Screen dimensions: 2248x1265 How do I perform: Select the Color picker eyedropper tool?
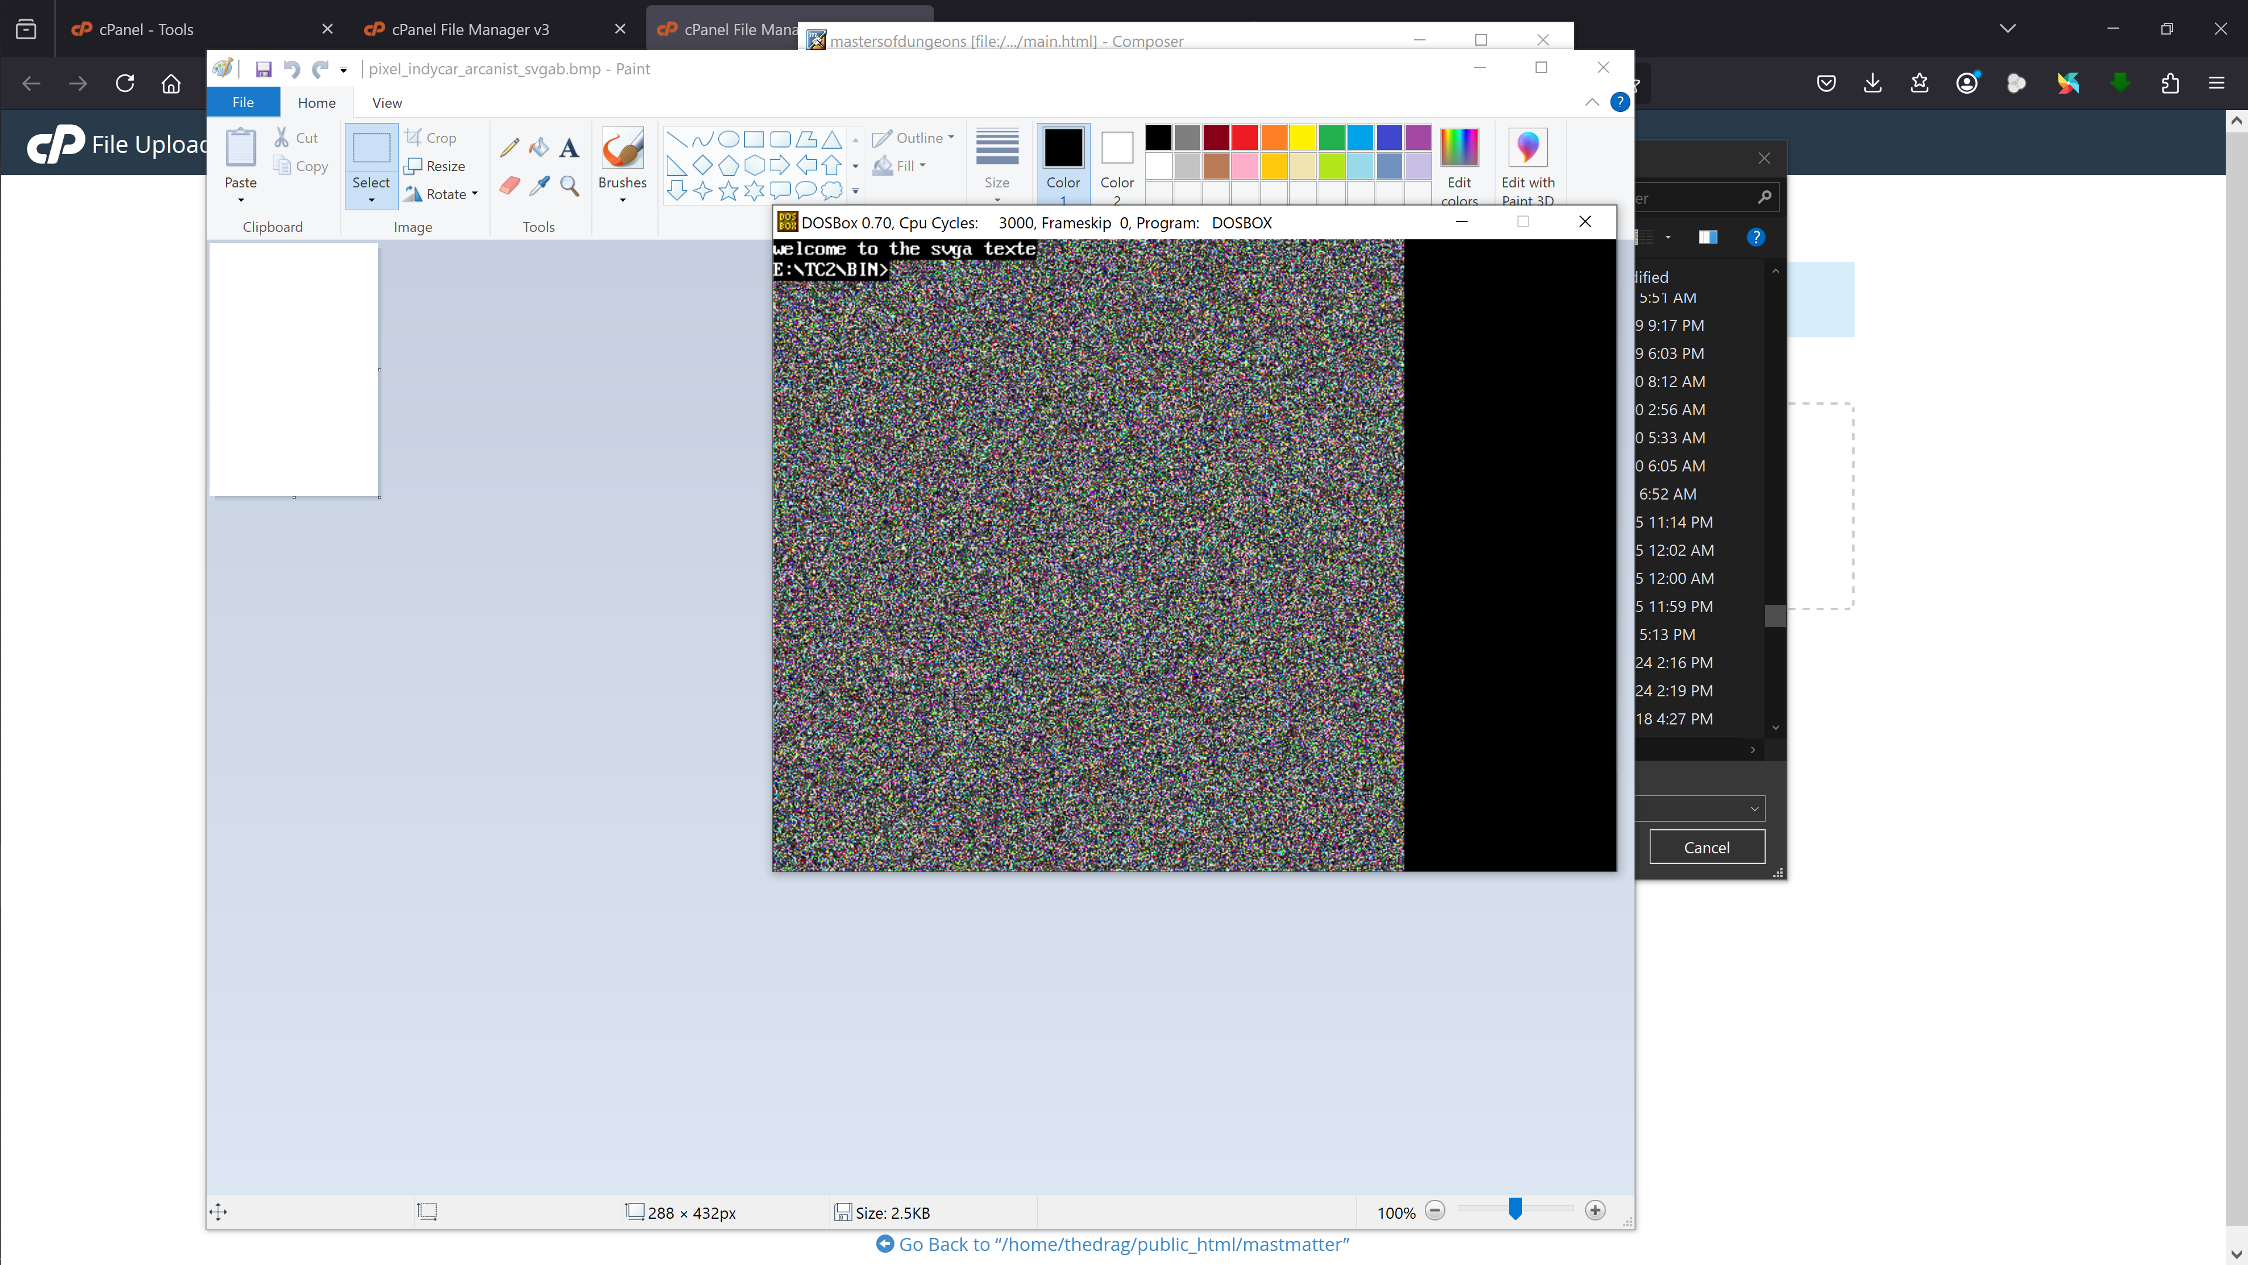tap(539, 186)
